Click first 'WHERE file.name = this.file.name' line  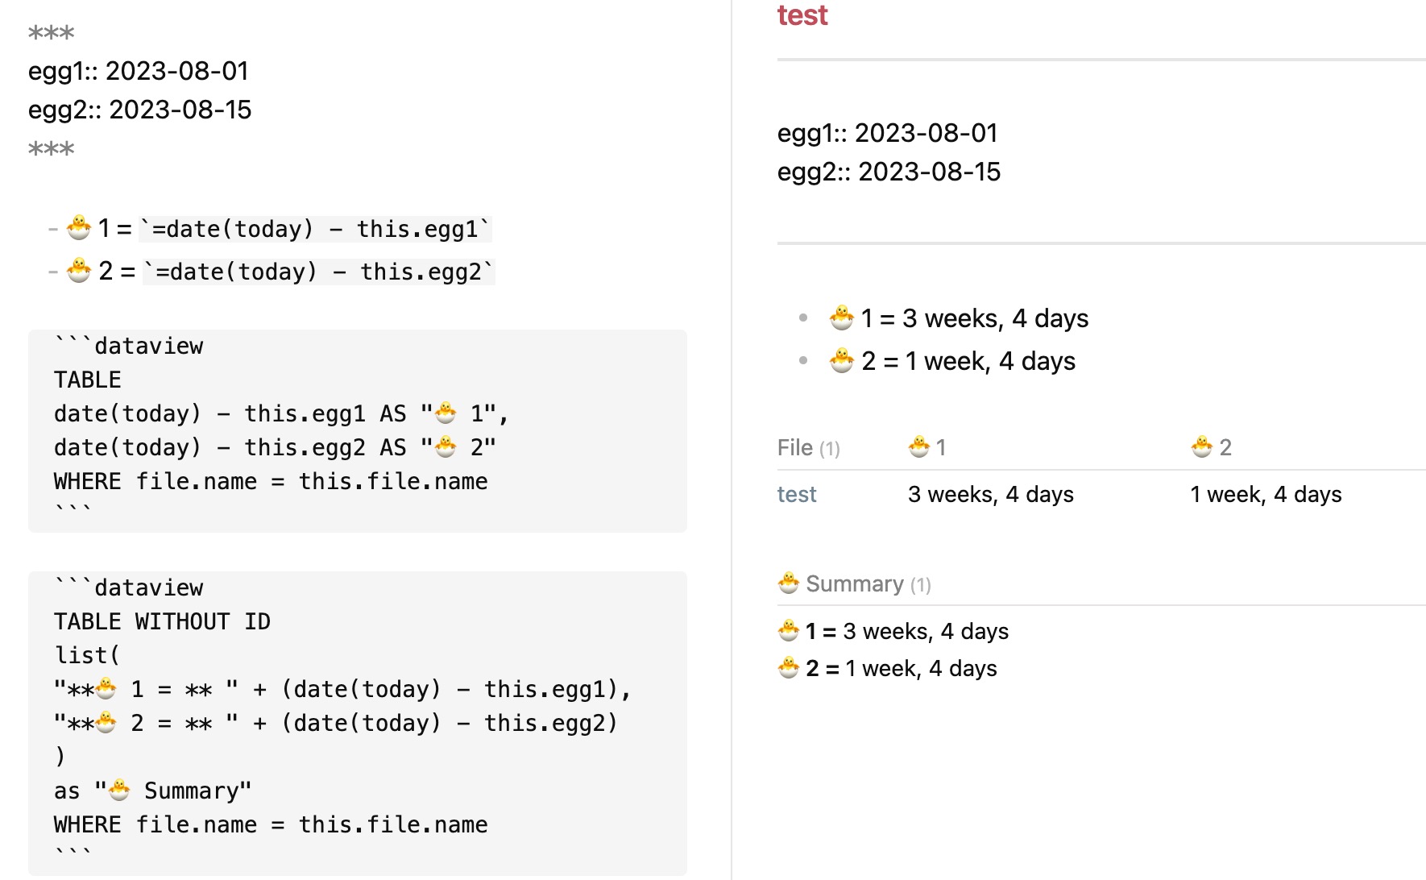[x=271, y=481]
